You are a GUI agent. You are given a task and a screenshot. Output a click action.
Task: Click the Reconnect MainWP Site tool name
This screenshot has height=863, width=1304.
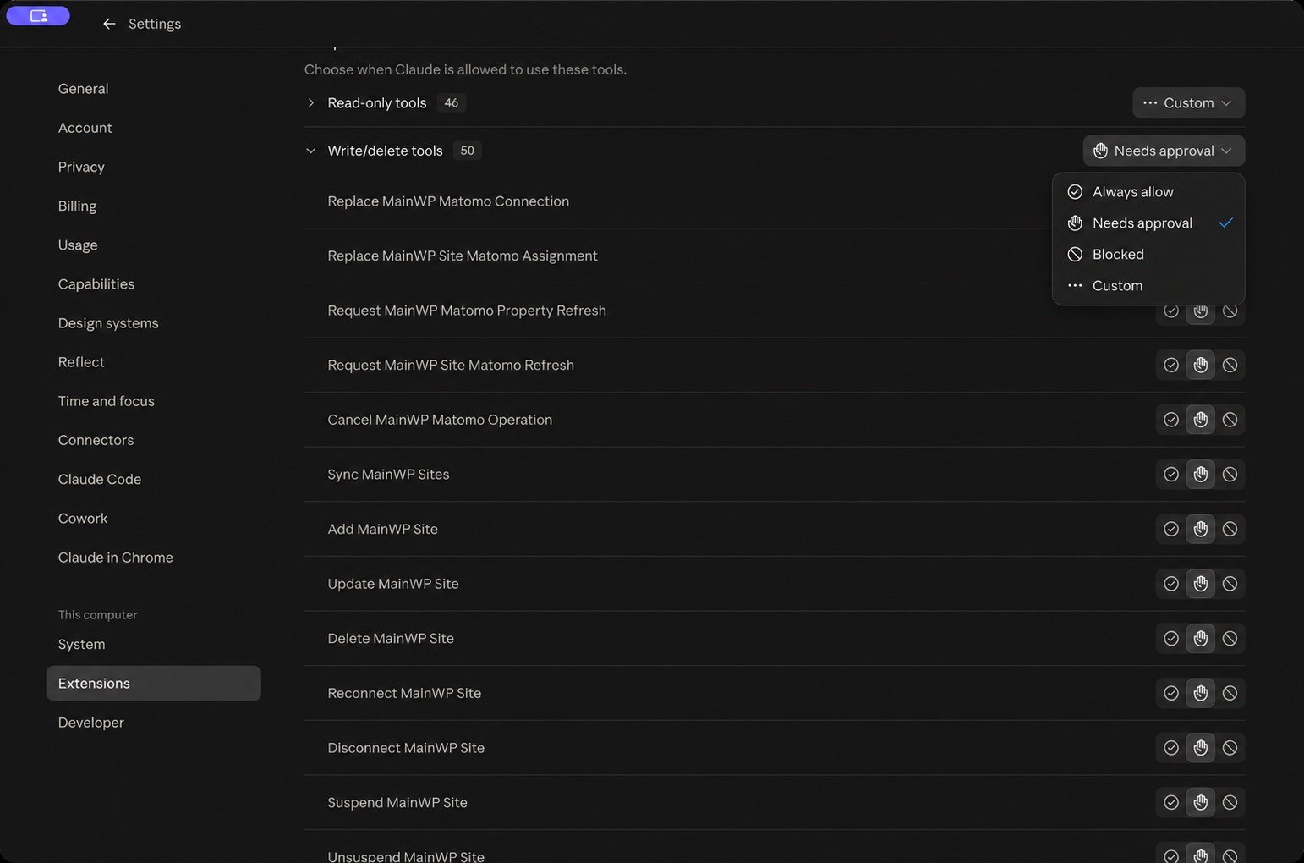(x=404, y=693)
